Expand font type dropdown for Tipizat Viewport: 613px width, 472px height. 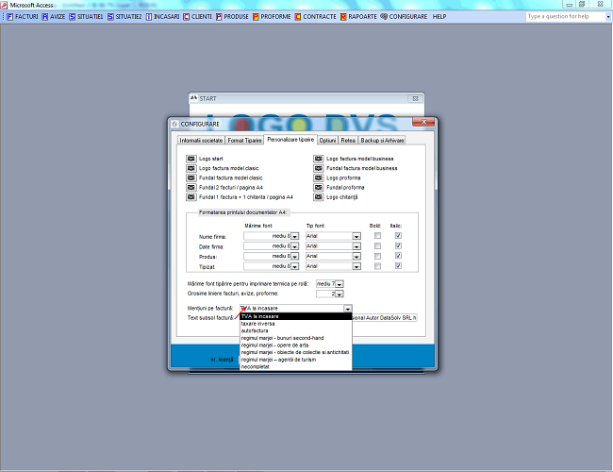tap(356, 266)
